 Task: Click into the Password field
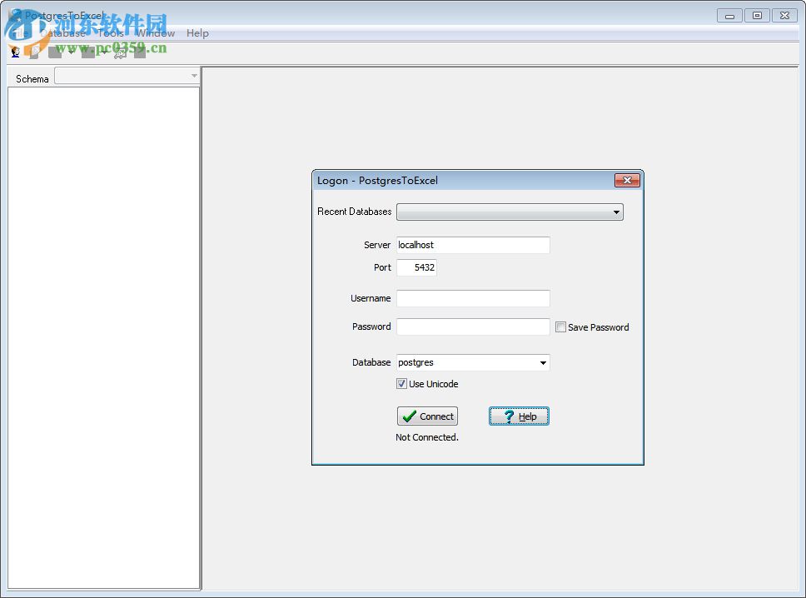pos(473,326)
